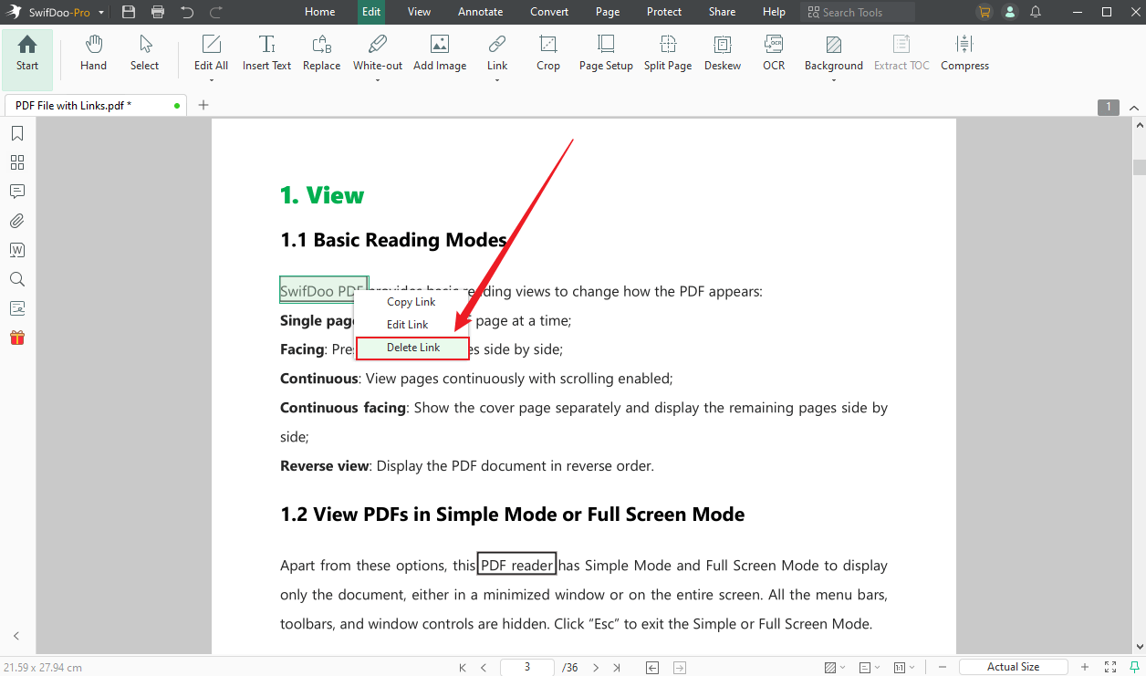Image resolution: width=1146 pixels, height=676 pixels.
Task: Click Delete Link in the context menu
Action: coord(412,348)
